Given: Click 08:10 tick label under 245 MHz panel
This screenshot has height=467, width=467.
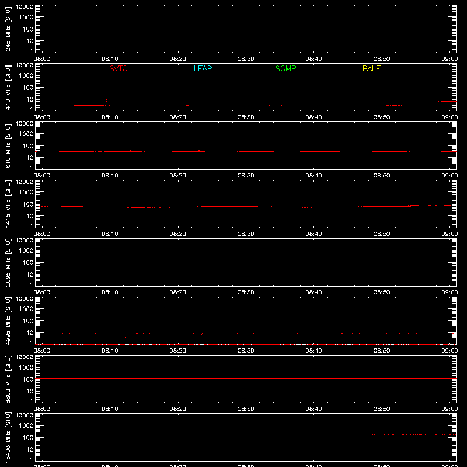Looking at the screenshot, I should (x=110, y=59).
